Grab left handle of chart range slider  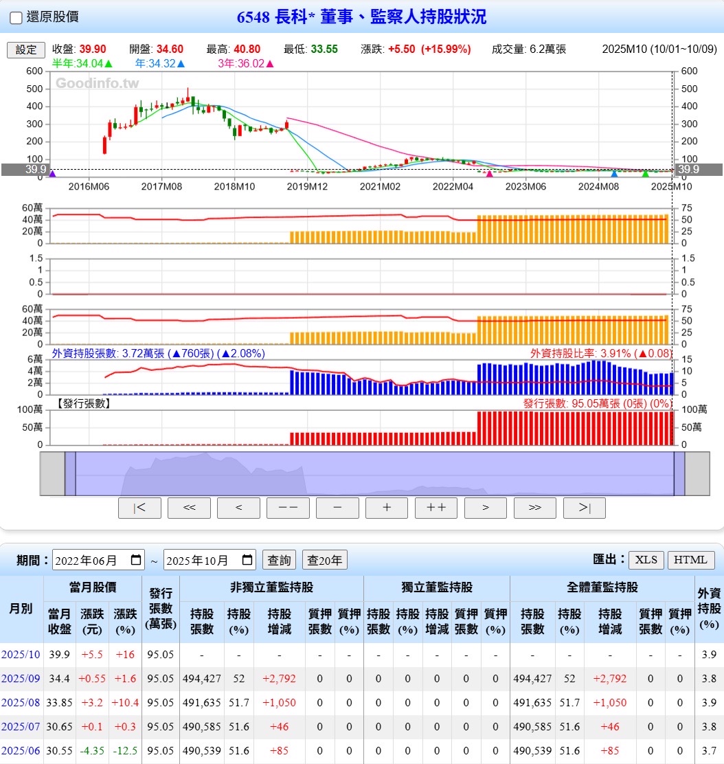70,474
